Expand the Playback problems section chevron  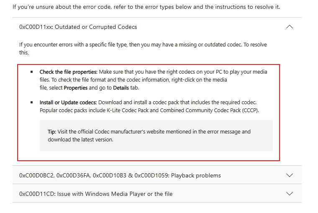click(290, 175)
